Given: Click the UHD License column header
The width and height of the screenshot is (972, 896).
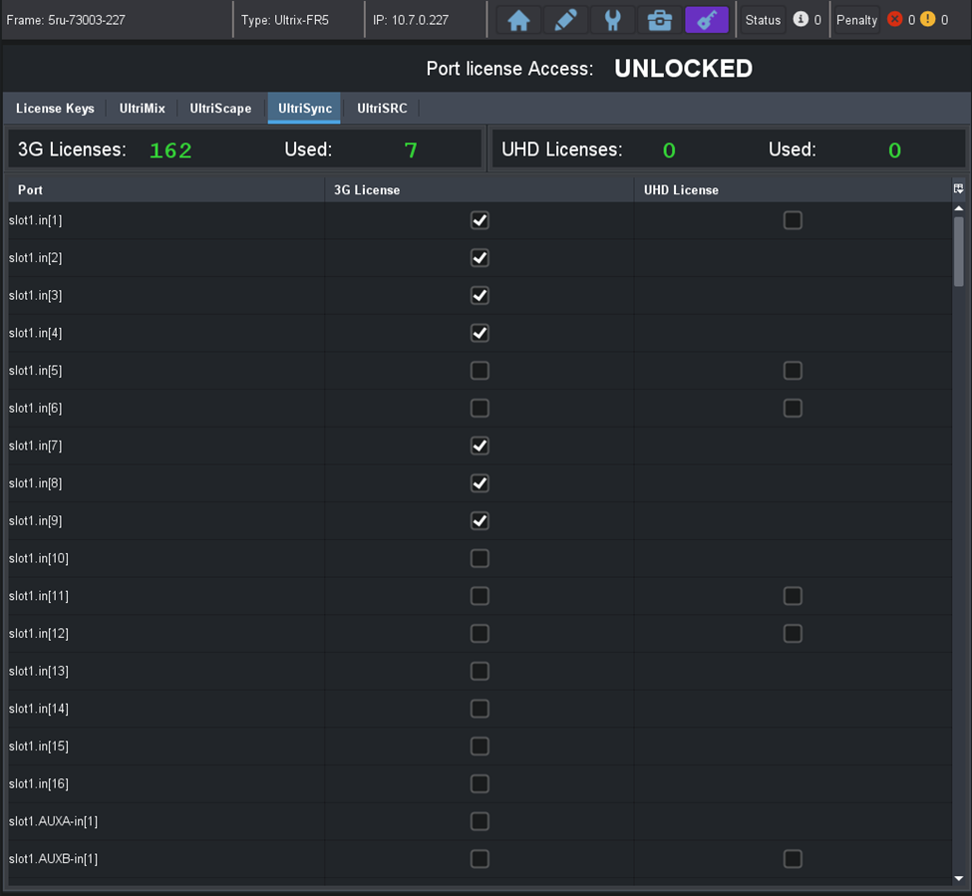Looking at the screenshot, I should click(x=793, y=189).
